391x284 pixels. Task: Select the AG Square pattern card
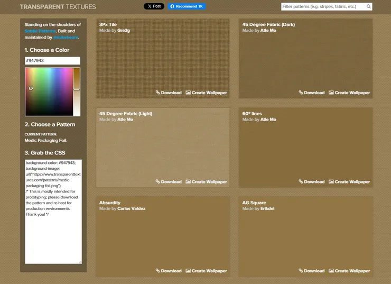[306, 236]
